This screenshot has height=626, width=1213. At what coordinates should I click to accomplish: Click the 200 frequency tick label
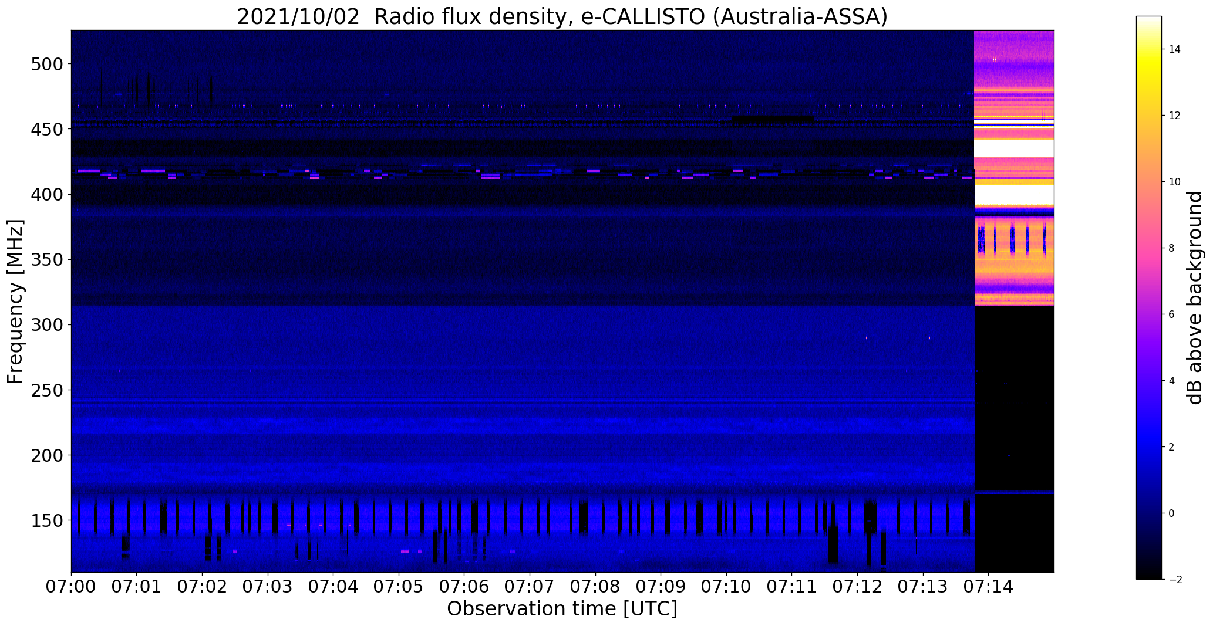[46, 455]
